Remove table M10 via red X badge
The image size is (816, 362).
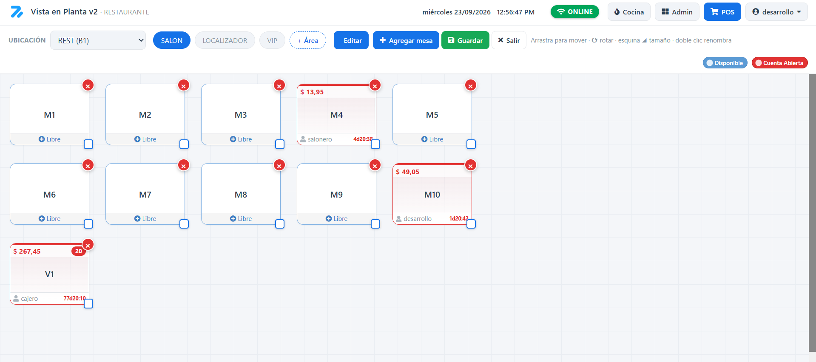[x=471, y=166]
